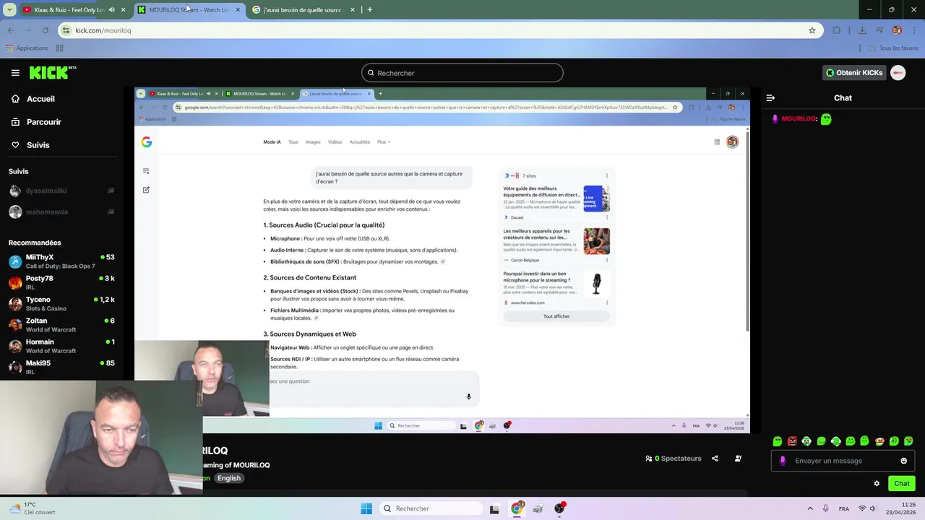This screenshot has width=925, height=520.
Task: Open Task View on the taskbar
Action: click(494, 508)
